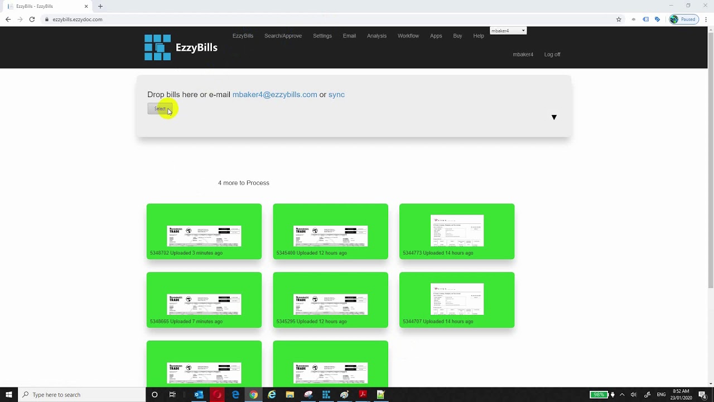Open Task View on taskbar

tap(172, 395)
